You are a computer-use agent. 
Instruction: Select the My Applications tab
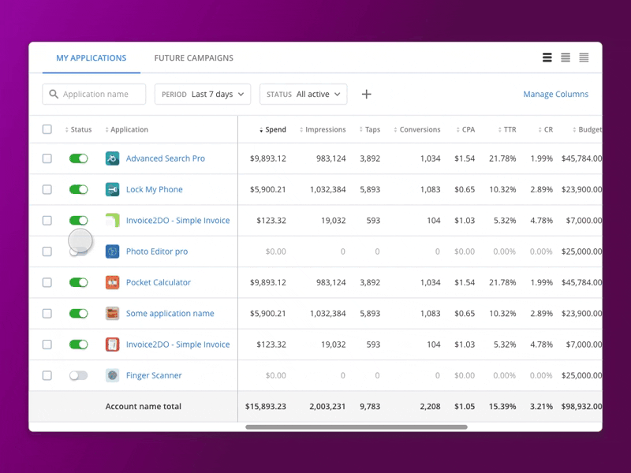pos(91,58)
